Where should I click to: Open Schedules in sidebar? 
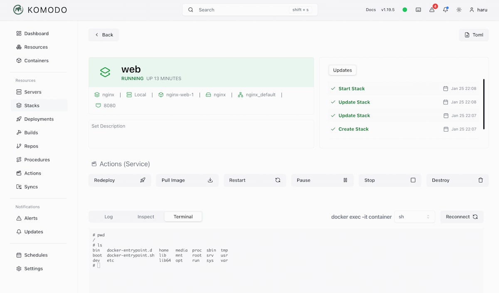pos(39,255)
